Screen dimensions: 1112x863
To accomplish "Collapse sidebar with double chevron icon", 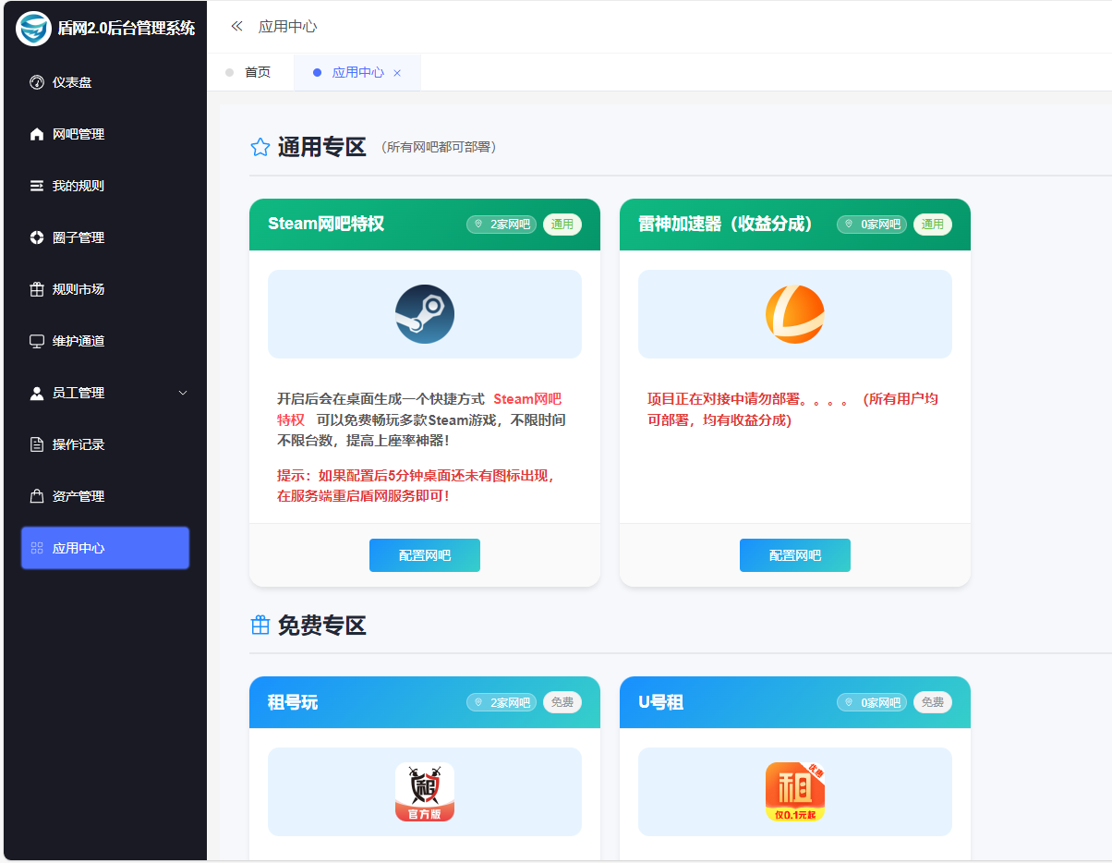I will point(236,27).
